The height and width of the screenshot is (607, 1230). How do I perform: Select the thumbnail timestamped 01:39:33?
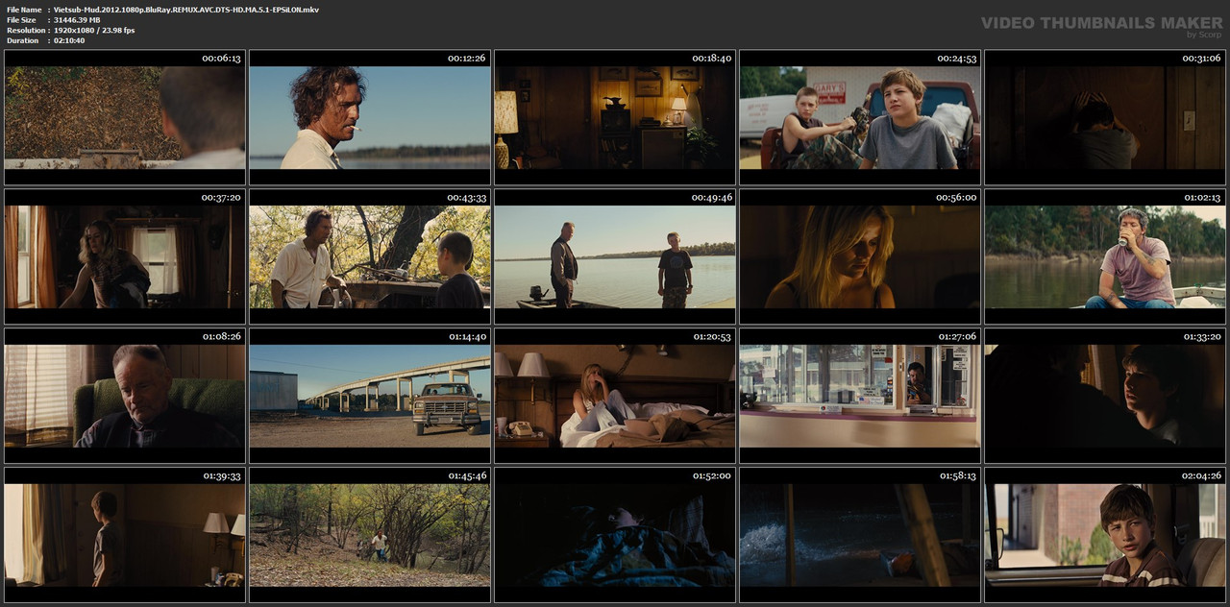tap(125, 535)
